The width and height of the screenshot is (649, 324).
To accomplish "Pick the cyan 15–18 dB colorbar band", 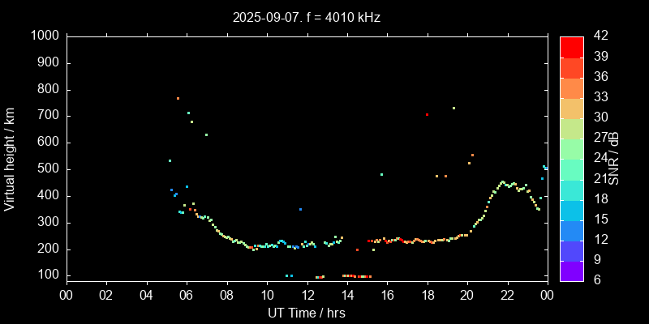I will 572,210.
